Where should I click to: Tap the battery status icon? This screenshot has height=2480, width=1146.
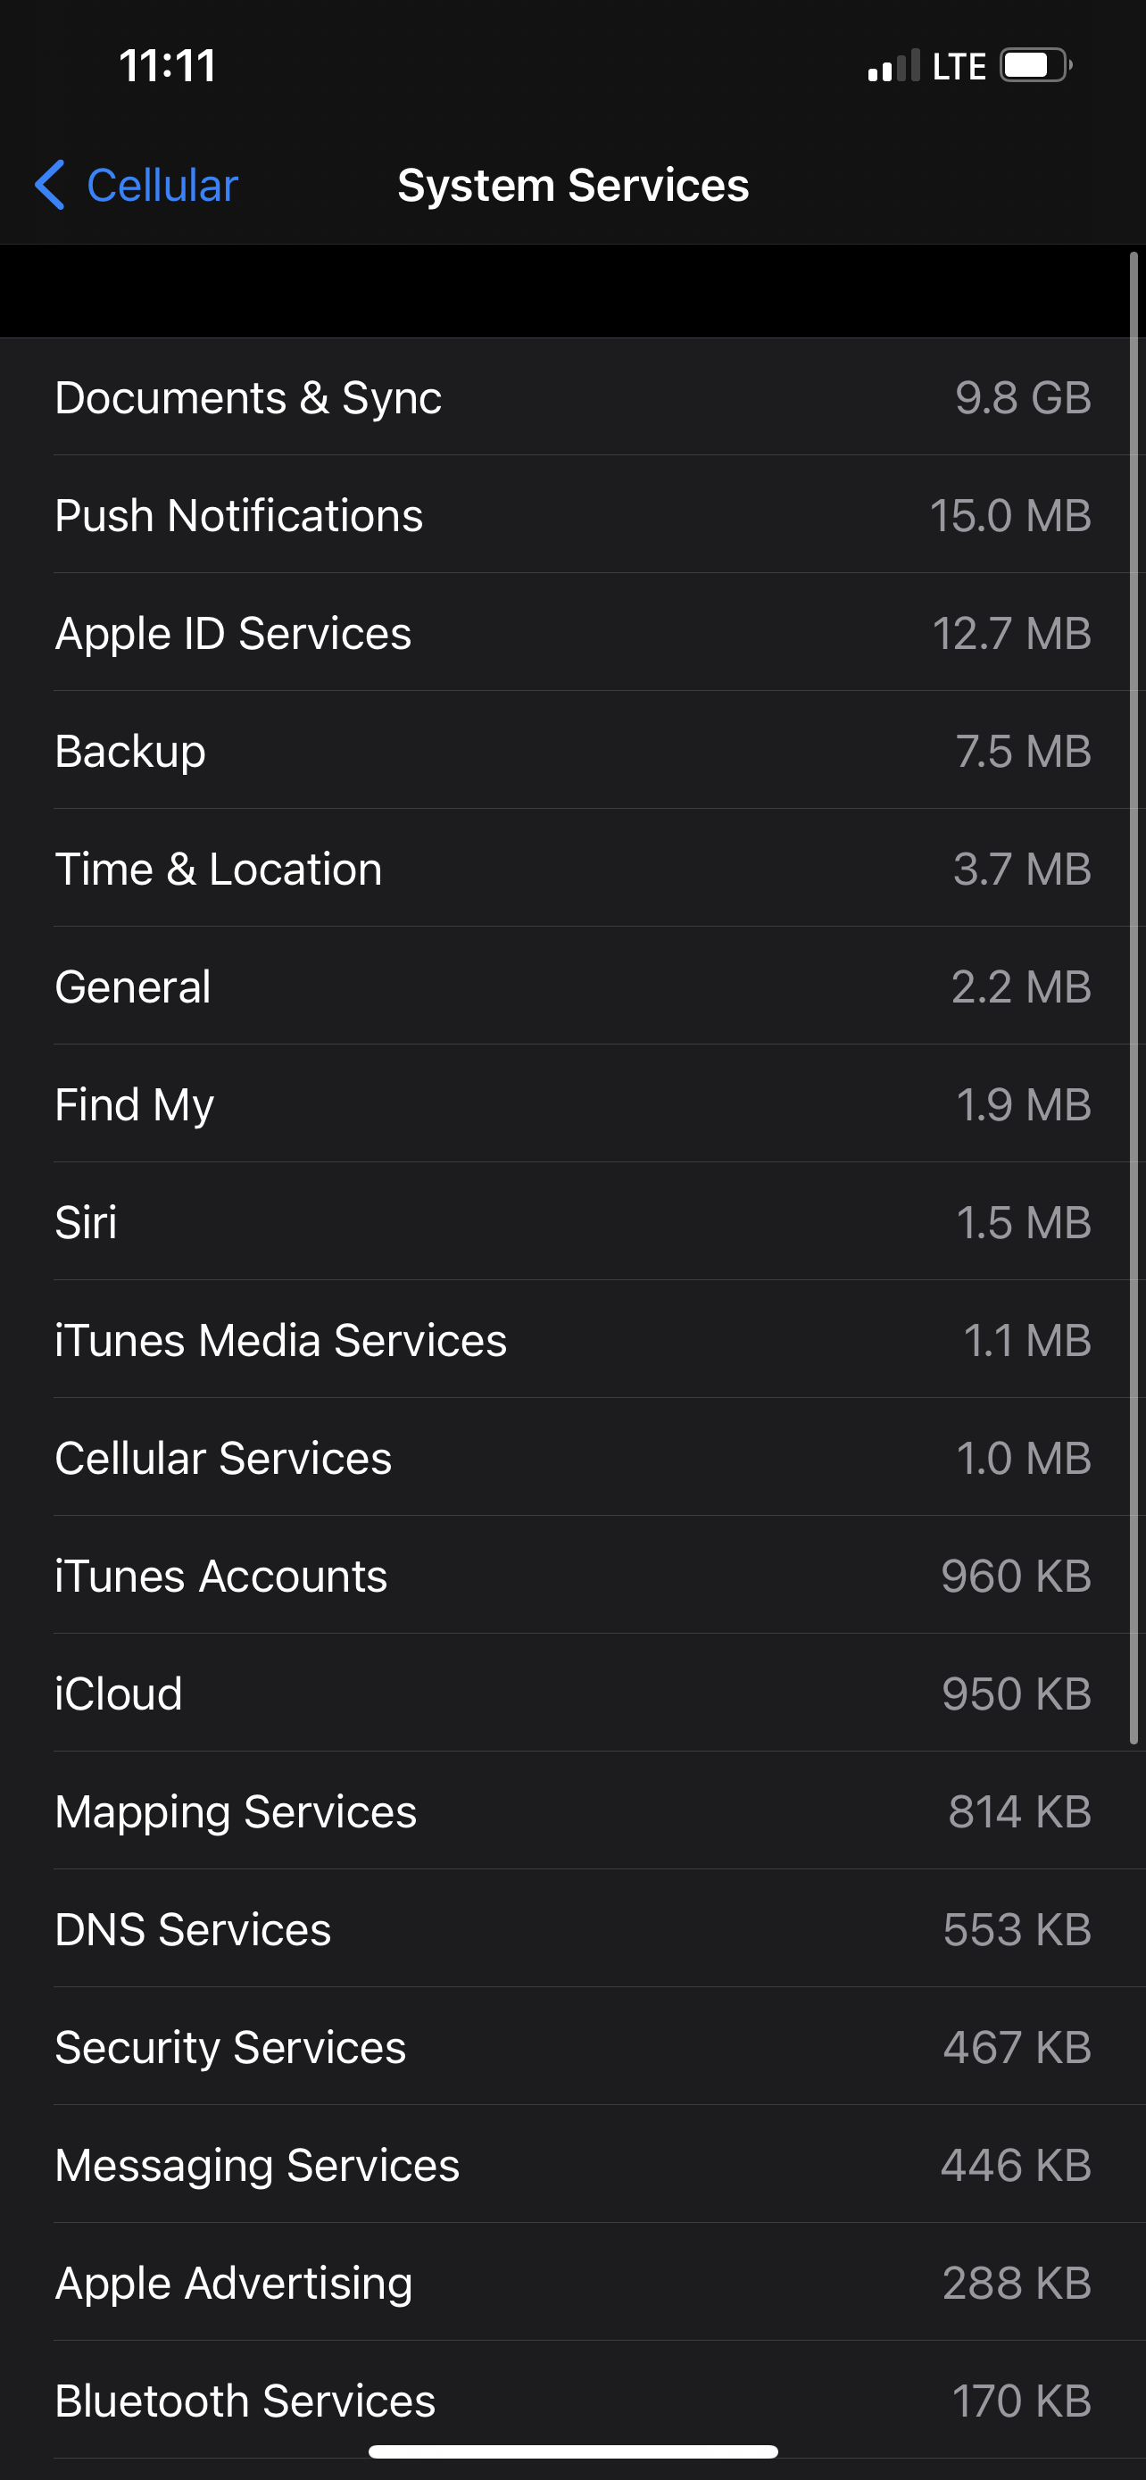tap(1035, 65)
